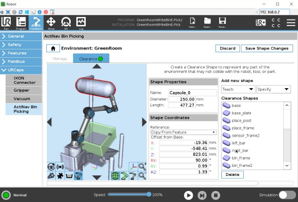Toggle the coordinate axes icon
The image size is (298, 202).
(x=134, y=166)
